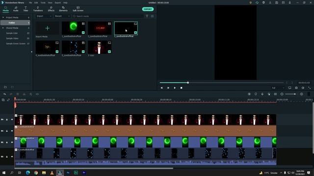Click the timeline render preview icon
The image size is (314, 176).
[x=249, y=94]
